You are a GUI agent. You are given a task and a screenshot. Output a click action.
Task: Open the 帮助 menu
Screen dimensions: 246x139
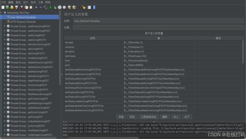(x=48, y=2)
